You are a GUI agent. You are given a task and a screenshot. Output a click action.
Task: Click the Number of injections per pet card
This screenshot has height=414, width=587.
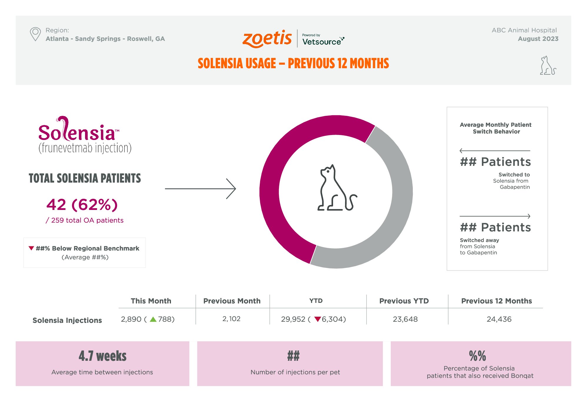[x=290, y=364]
